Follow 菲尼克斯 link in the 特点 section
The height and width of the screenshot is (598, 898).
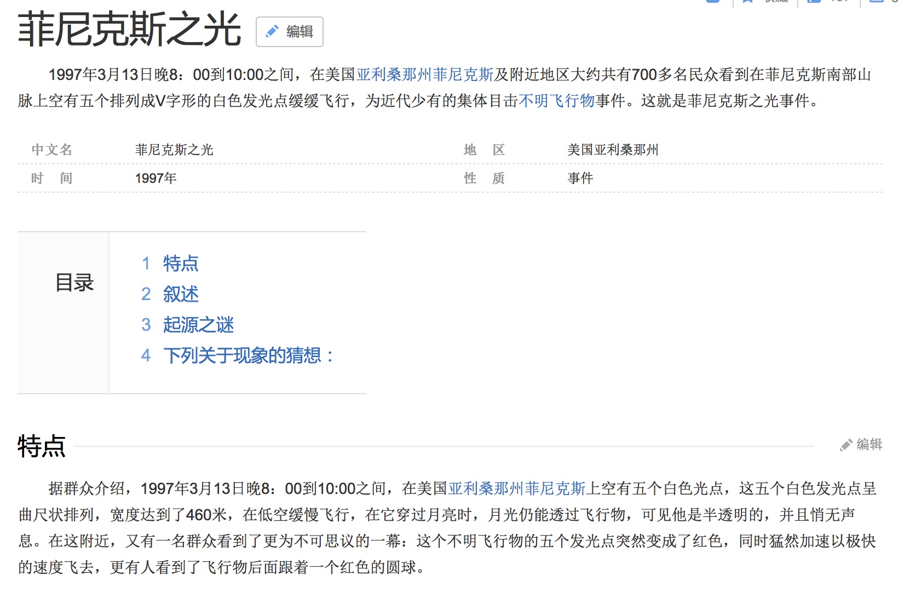(555, 488)
